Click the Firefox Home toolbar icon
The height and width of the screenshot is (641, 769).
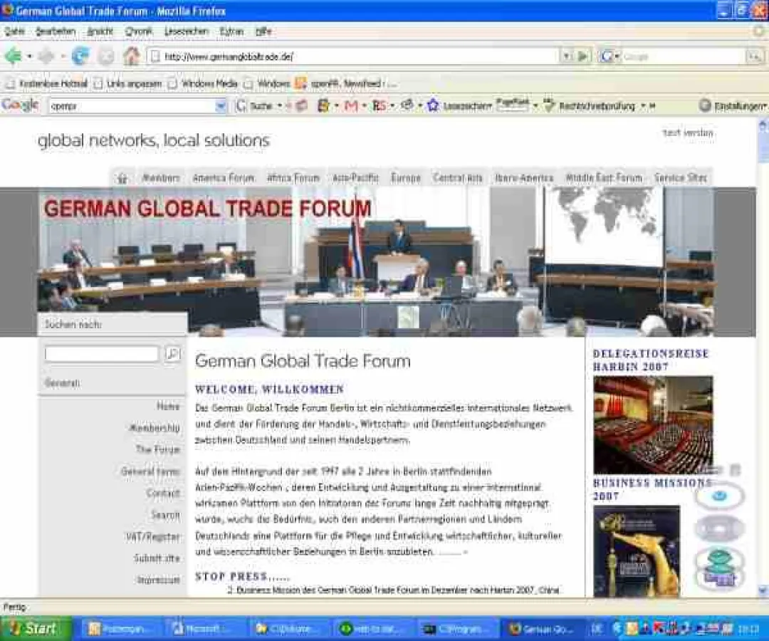(132, 56)
